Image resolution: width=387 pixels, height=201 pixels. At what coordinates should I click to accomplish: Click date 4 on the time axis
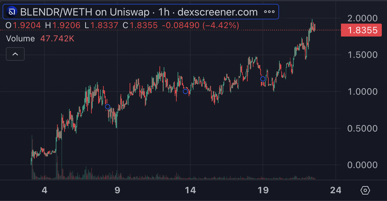tap(44, 190)
